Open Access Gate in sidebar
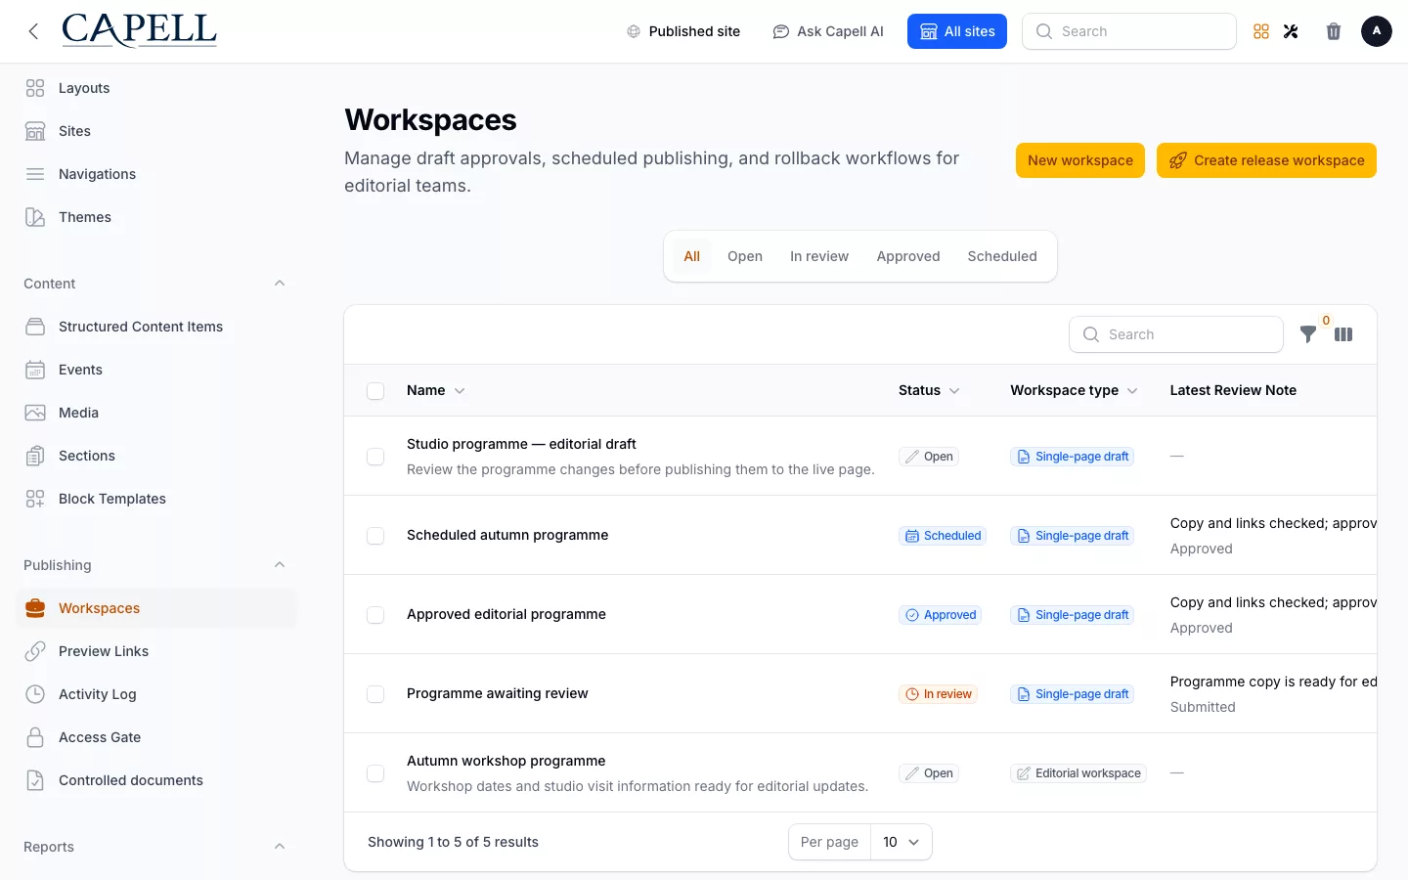Viewport: 1408px width, 880px height. [156, 737]
